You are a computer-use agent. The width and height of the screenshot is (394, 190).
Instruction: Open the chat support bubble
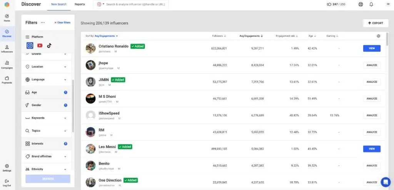point(385,182)
